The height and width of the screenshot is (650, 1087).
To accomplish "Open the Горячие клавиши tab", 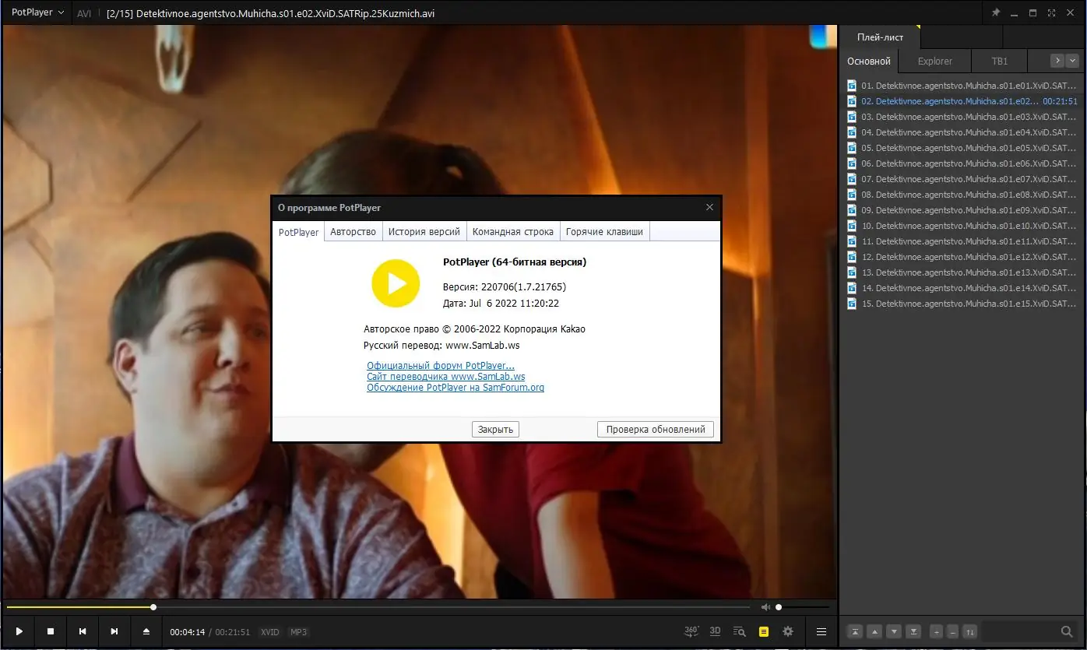I will tap(604, 232).
